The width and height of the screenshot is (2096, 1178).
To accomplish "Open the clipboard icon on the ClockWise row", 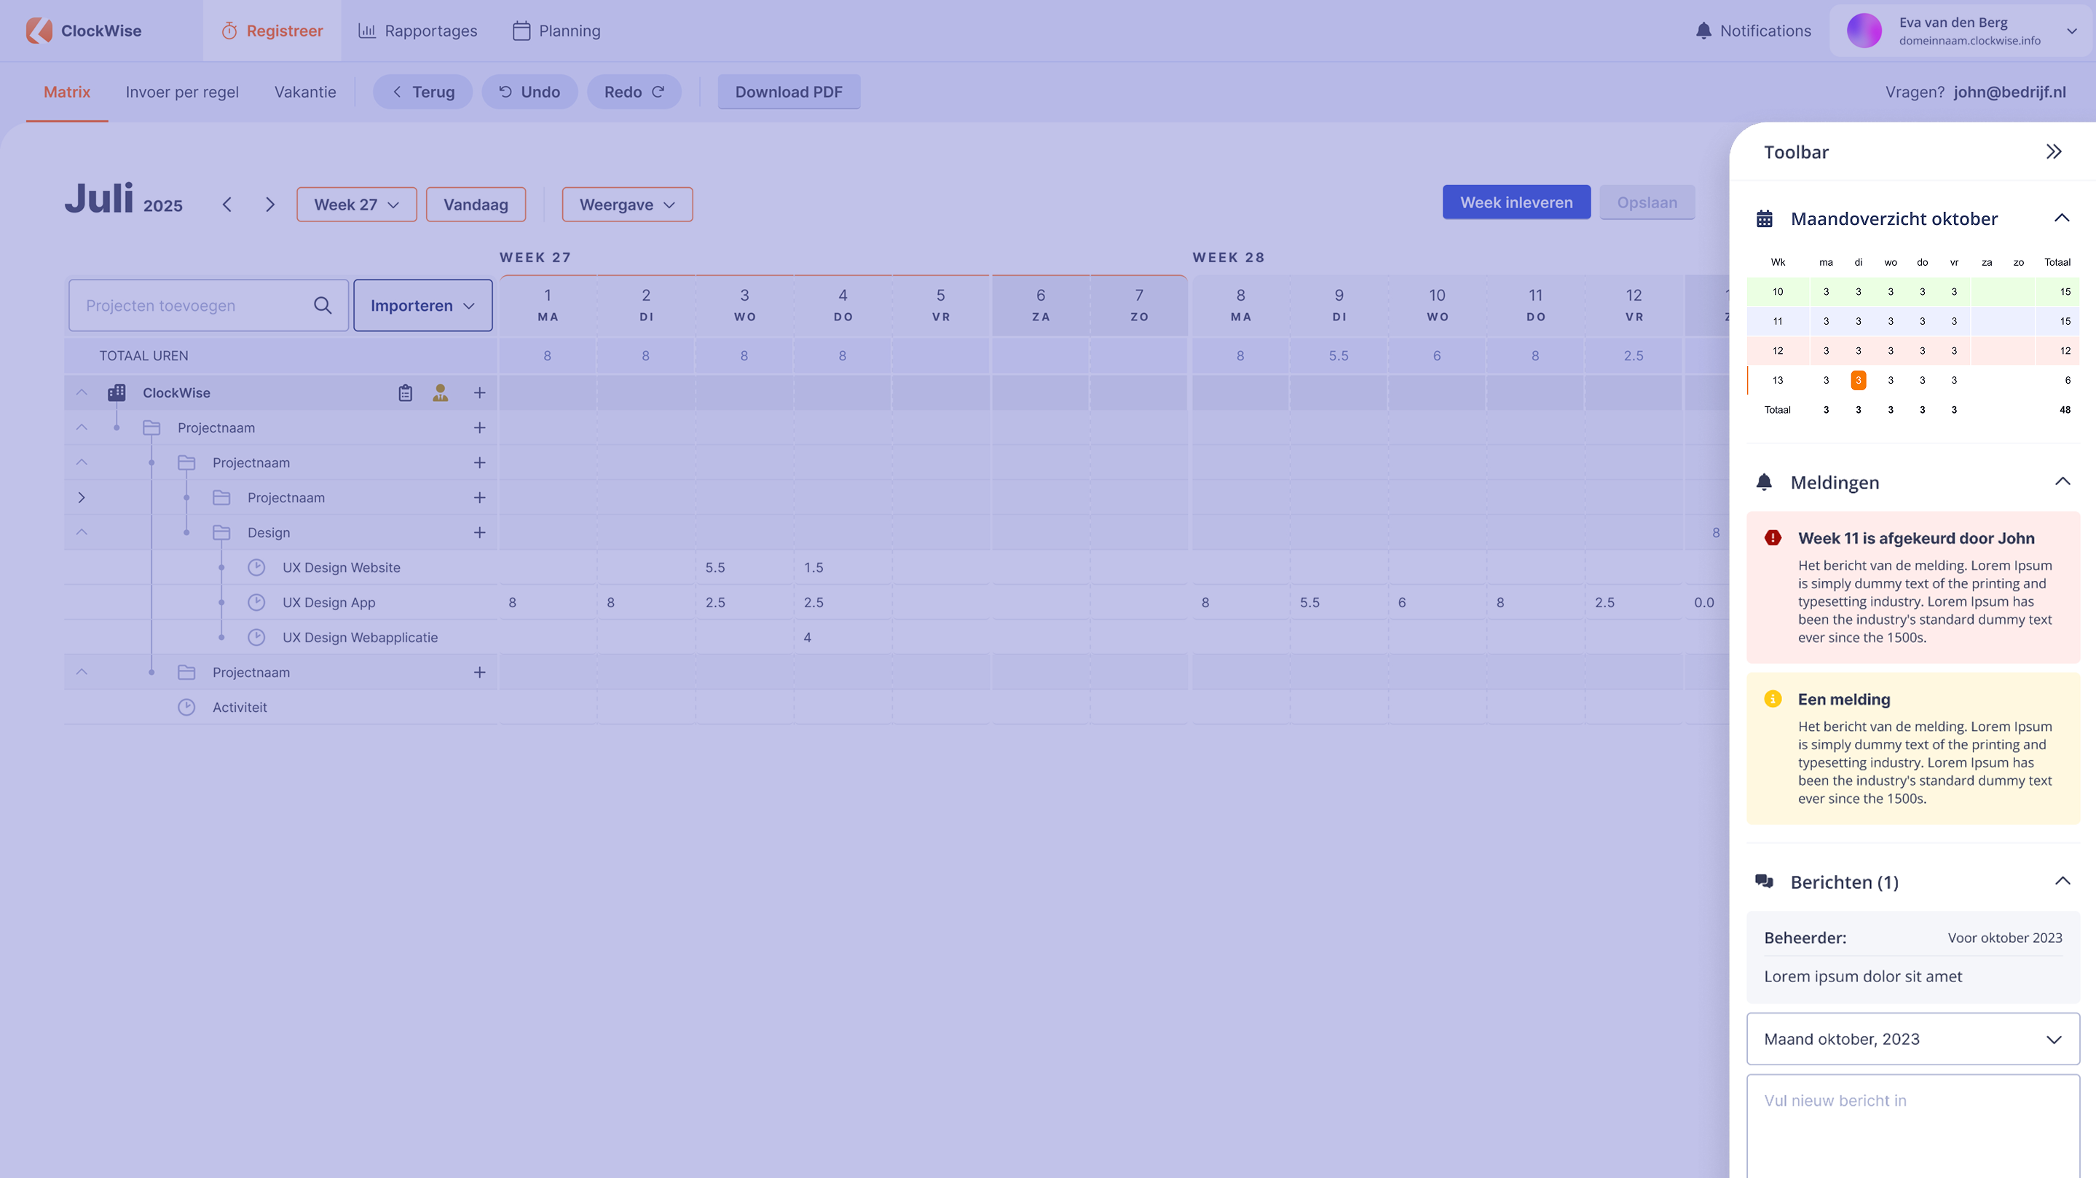I will 405,392.
